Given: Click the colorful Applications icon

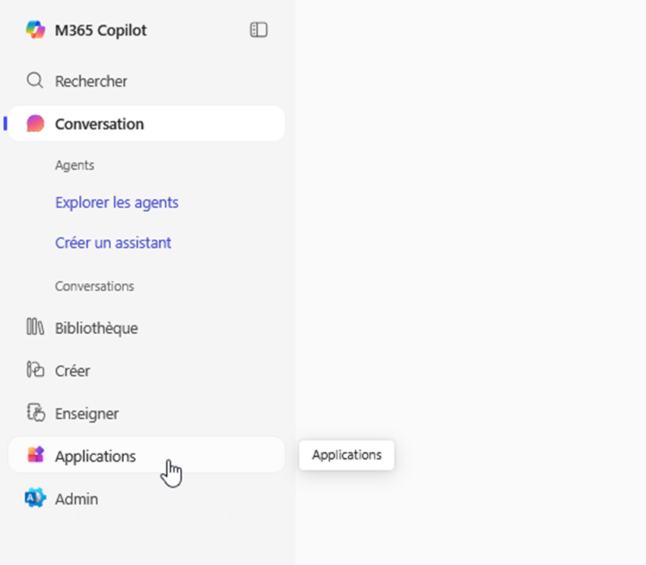Looking at the screenshot, I should 35,456.
